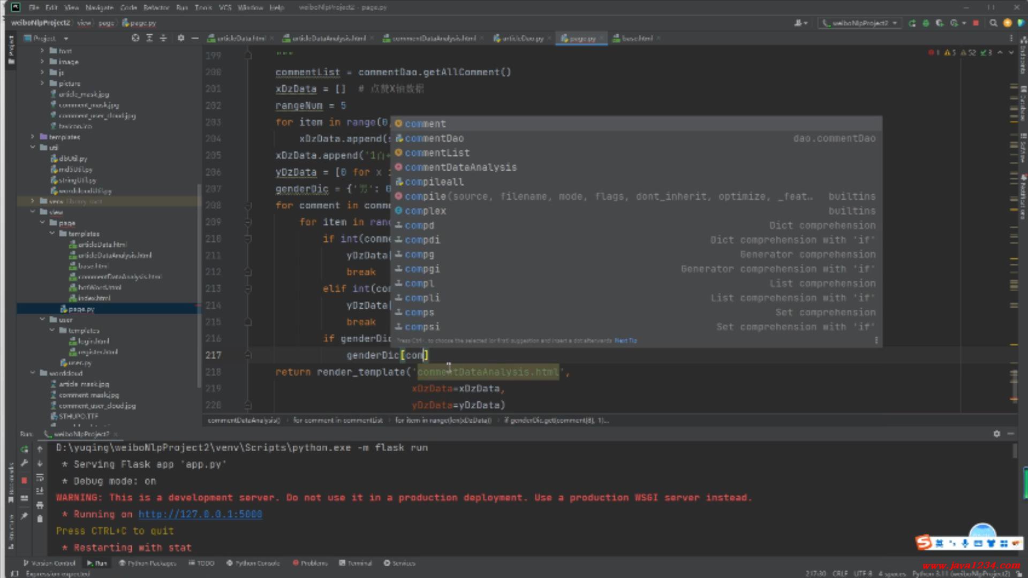The image size is (1028, 578).
Task: Toggle scroll to end in Run console
Action: [40, 491]
